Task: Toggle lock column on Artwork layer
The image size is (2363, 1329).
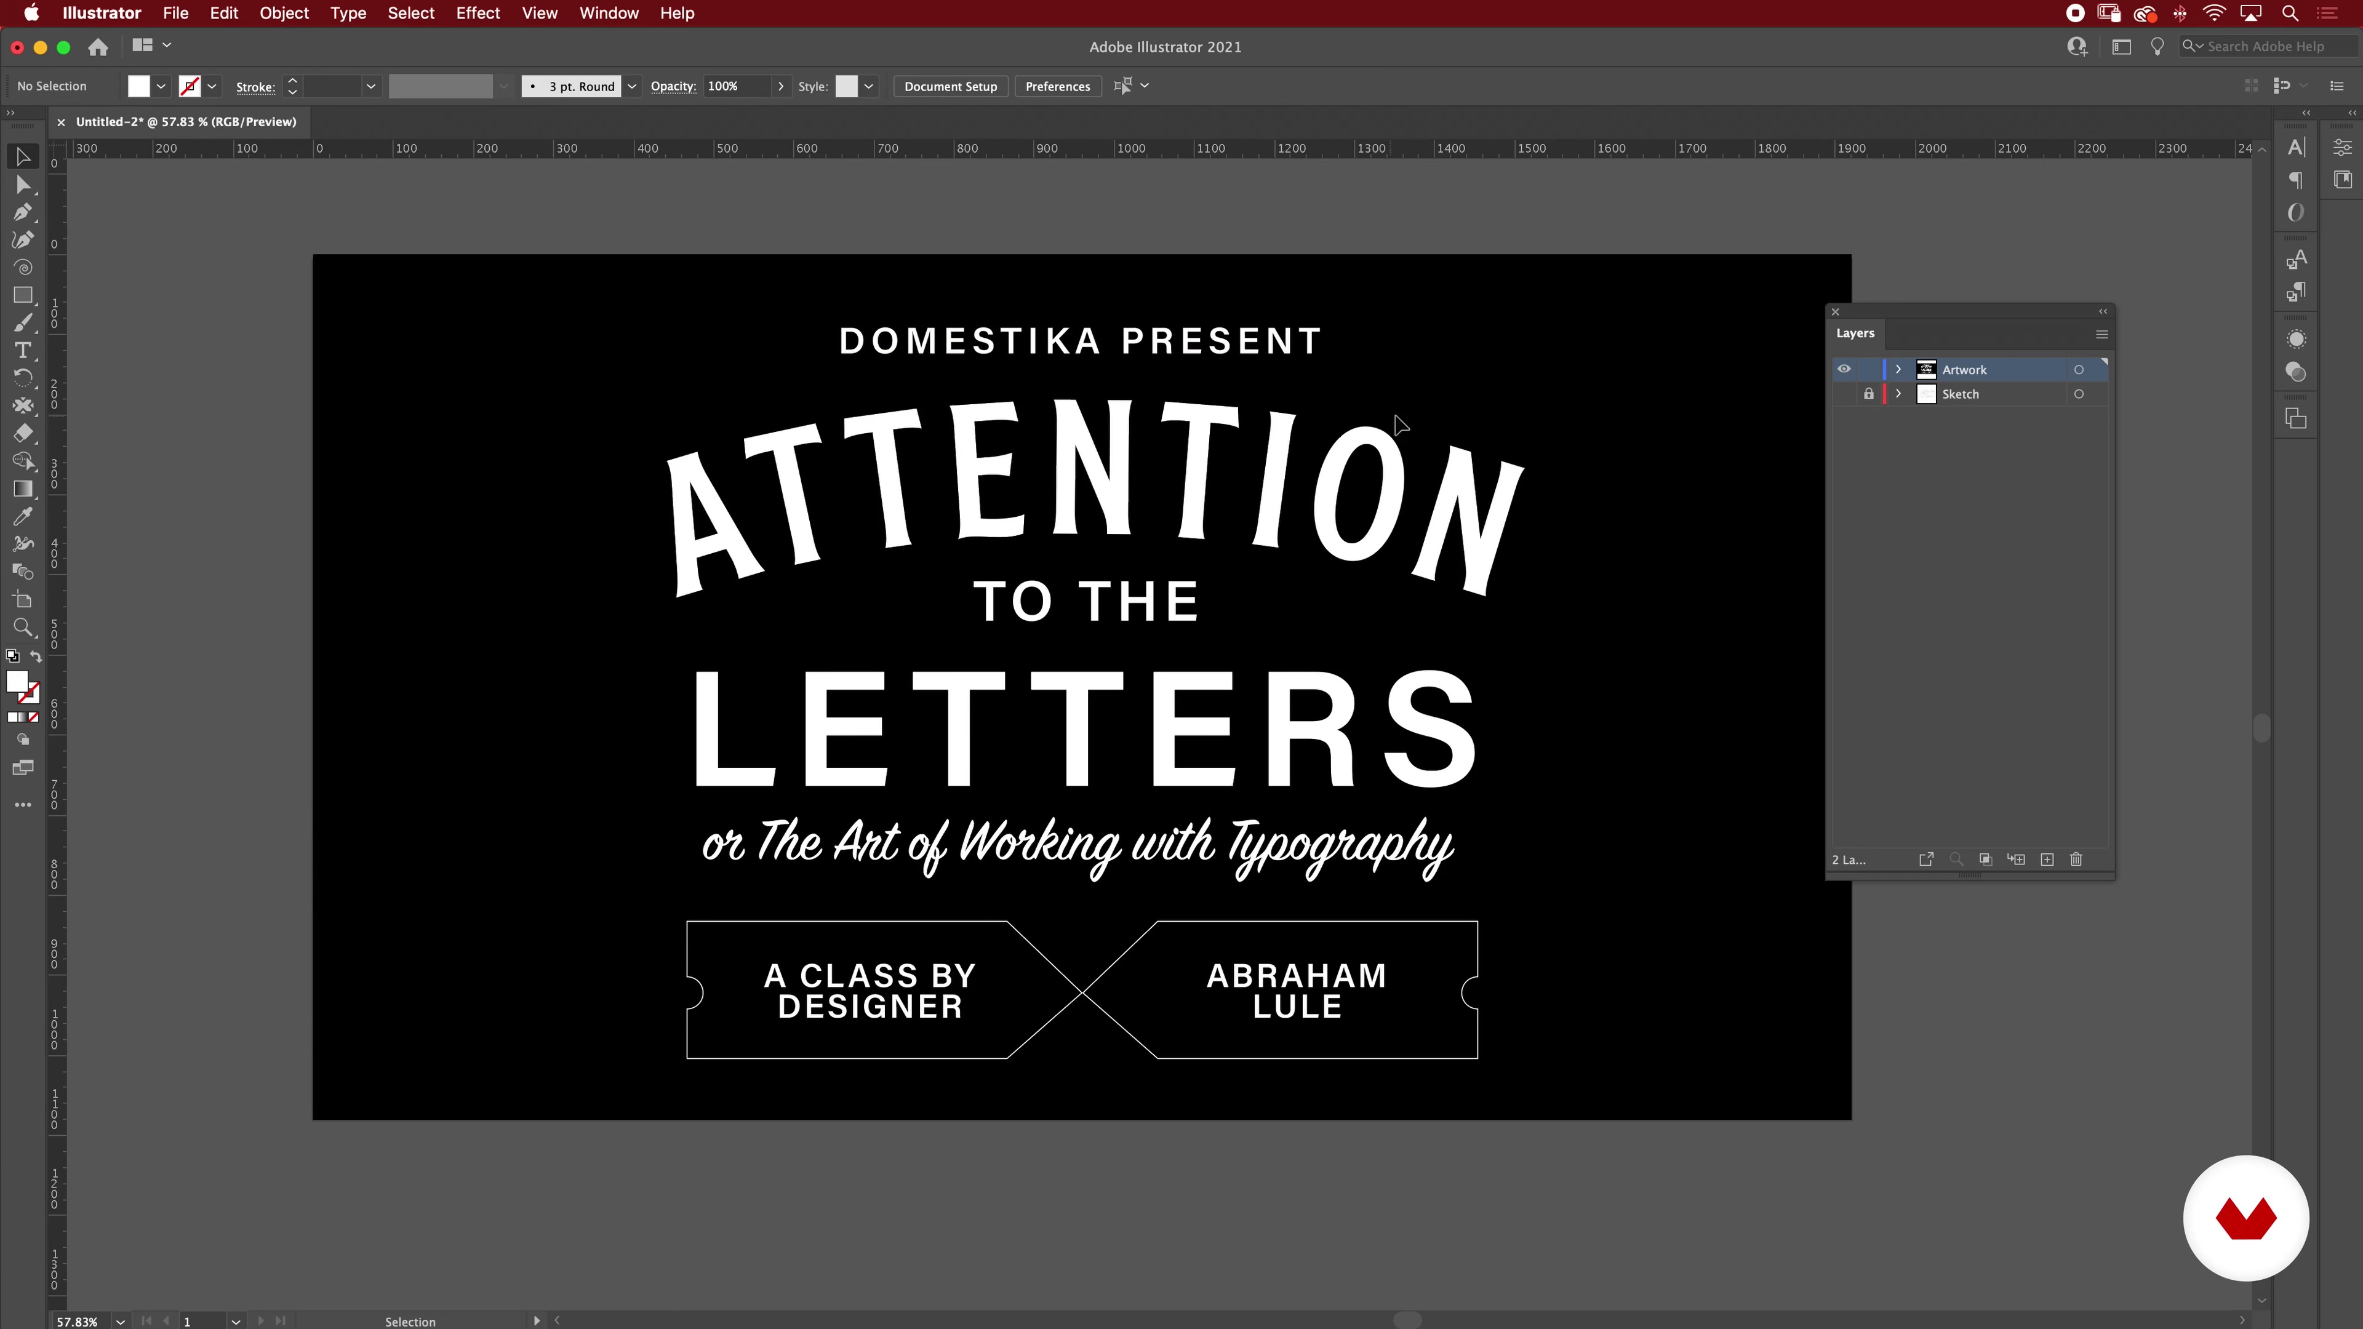Action: [1869, 370]
